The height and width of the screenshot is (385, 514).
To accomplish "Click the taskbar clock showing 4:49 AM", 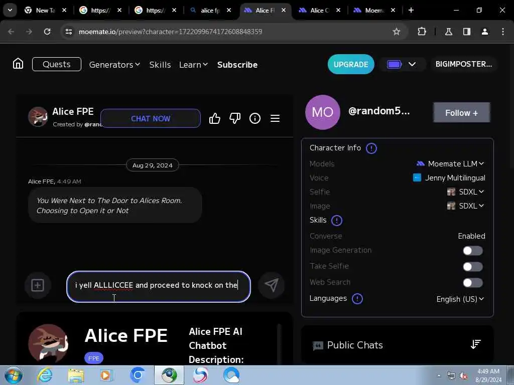I will coord(488,375).
